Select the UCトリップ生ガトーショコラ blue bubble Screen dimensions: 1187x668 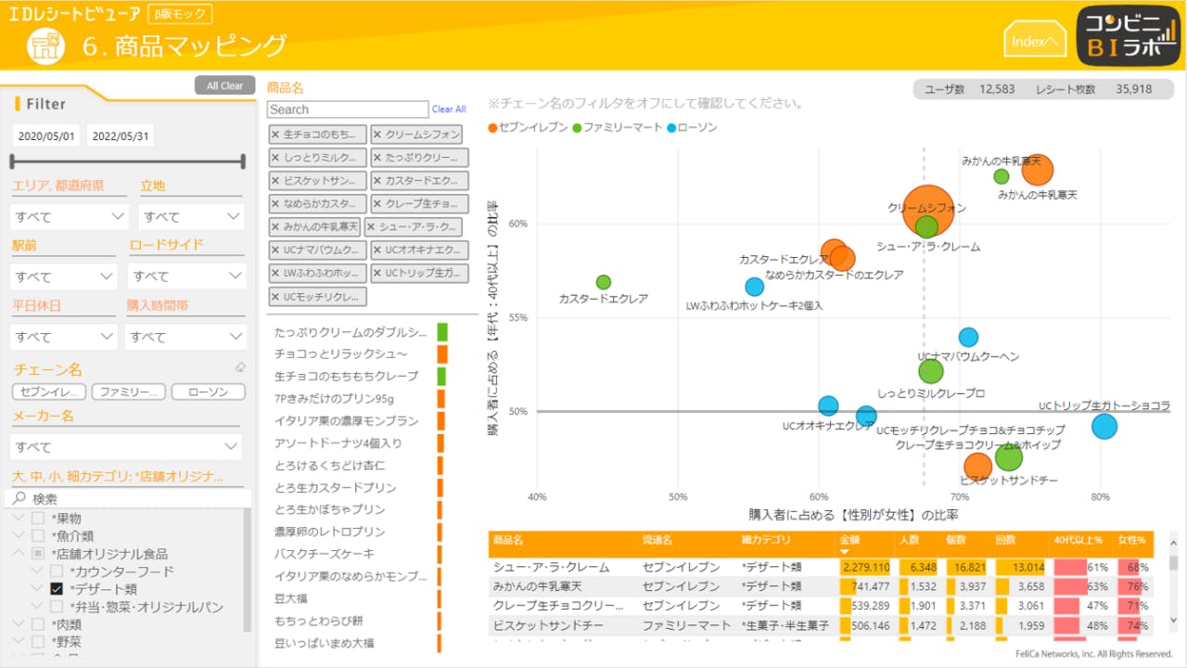(1104, 427)
